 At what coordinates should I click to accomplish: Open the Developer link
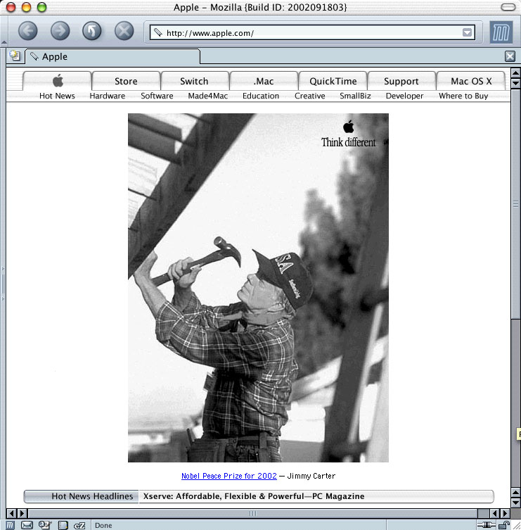pos(404,96)
